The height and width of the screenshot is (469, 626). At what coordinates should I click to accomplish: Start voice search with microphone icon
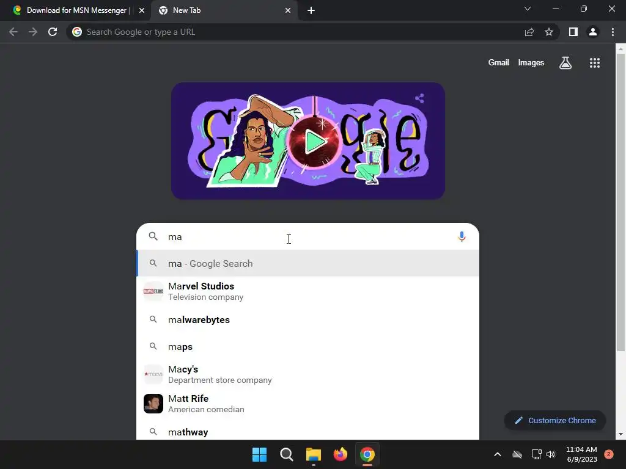coord(462,236)
